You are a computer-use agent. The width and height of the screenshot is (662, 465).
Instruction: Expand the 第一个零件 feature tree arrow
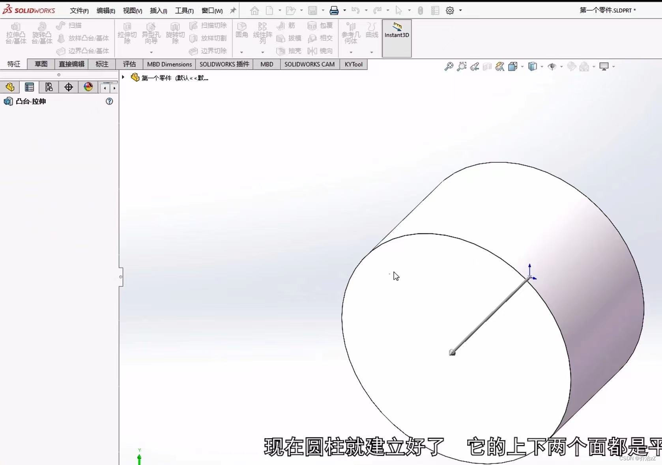pyautogui.click(x=123, y=77)
